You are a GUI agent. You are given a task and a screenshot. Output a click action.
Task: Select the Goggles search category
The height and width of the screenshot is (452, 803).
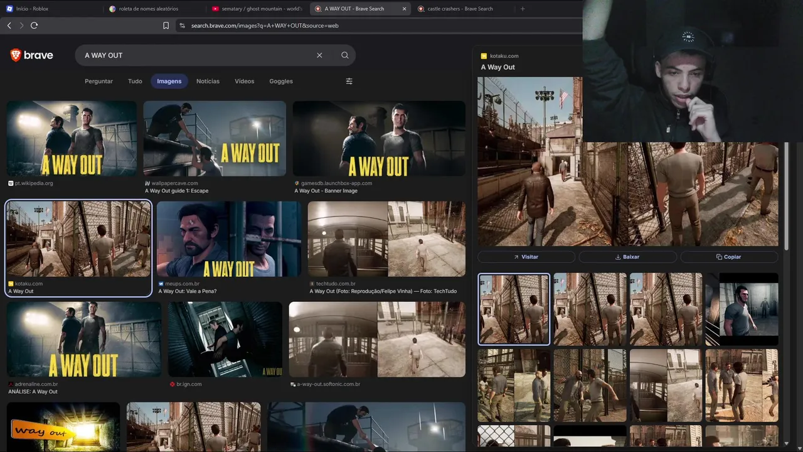point(281,81)
